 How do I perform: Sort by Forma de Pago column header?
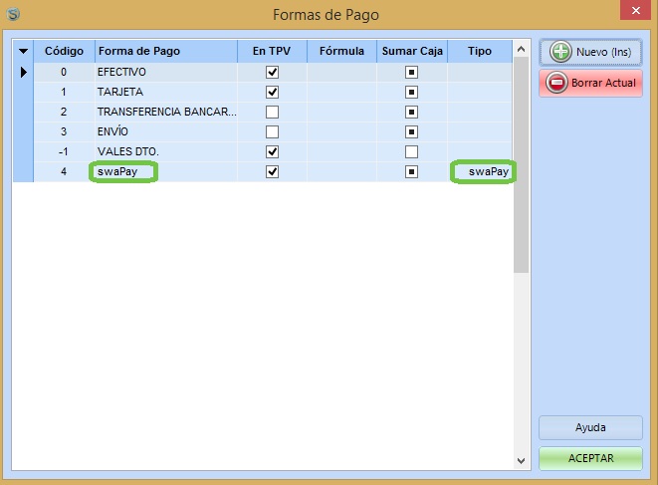click(x=166, y=51)
